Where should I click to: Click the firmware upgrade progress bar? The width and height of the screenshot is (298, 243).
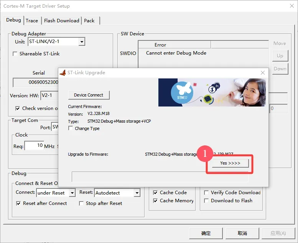click(160, 177)
